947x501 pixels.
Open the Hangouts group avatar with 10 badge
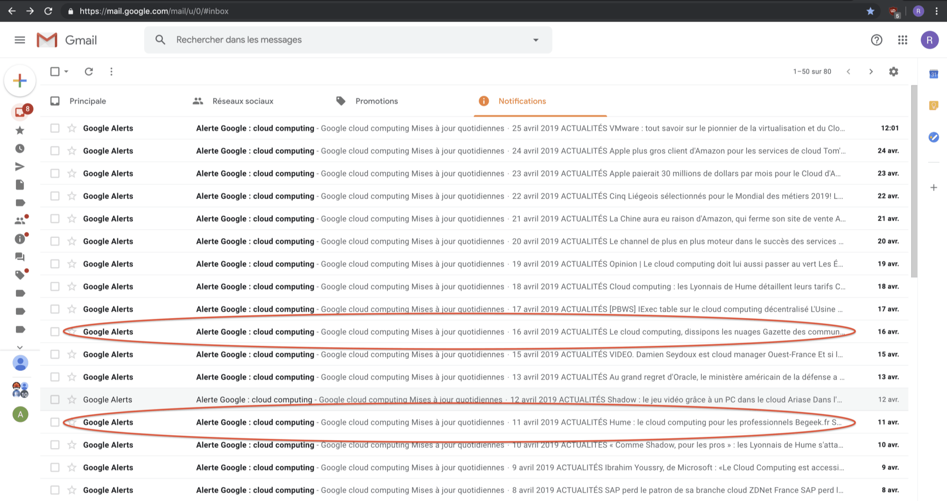[x=20, y=389]
